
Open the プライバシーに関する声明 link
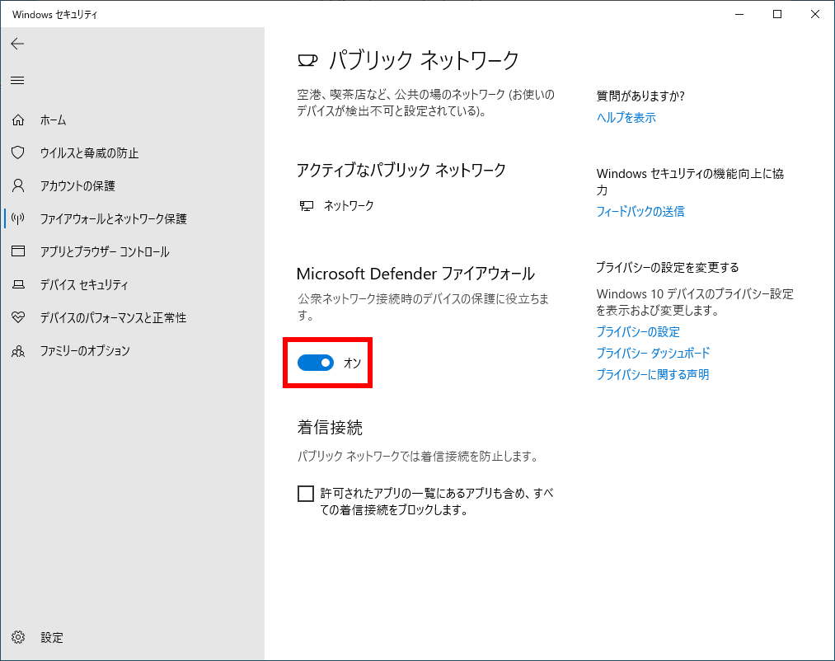652,374
